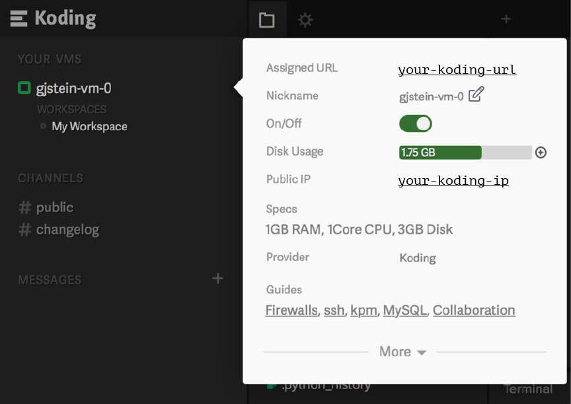Image resolution: width=571 pixels, height=404 pixels.
Task: Switch to the file tree folder tab
Action: [266, 20]
